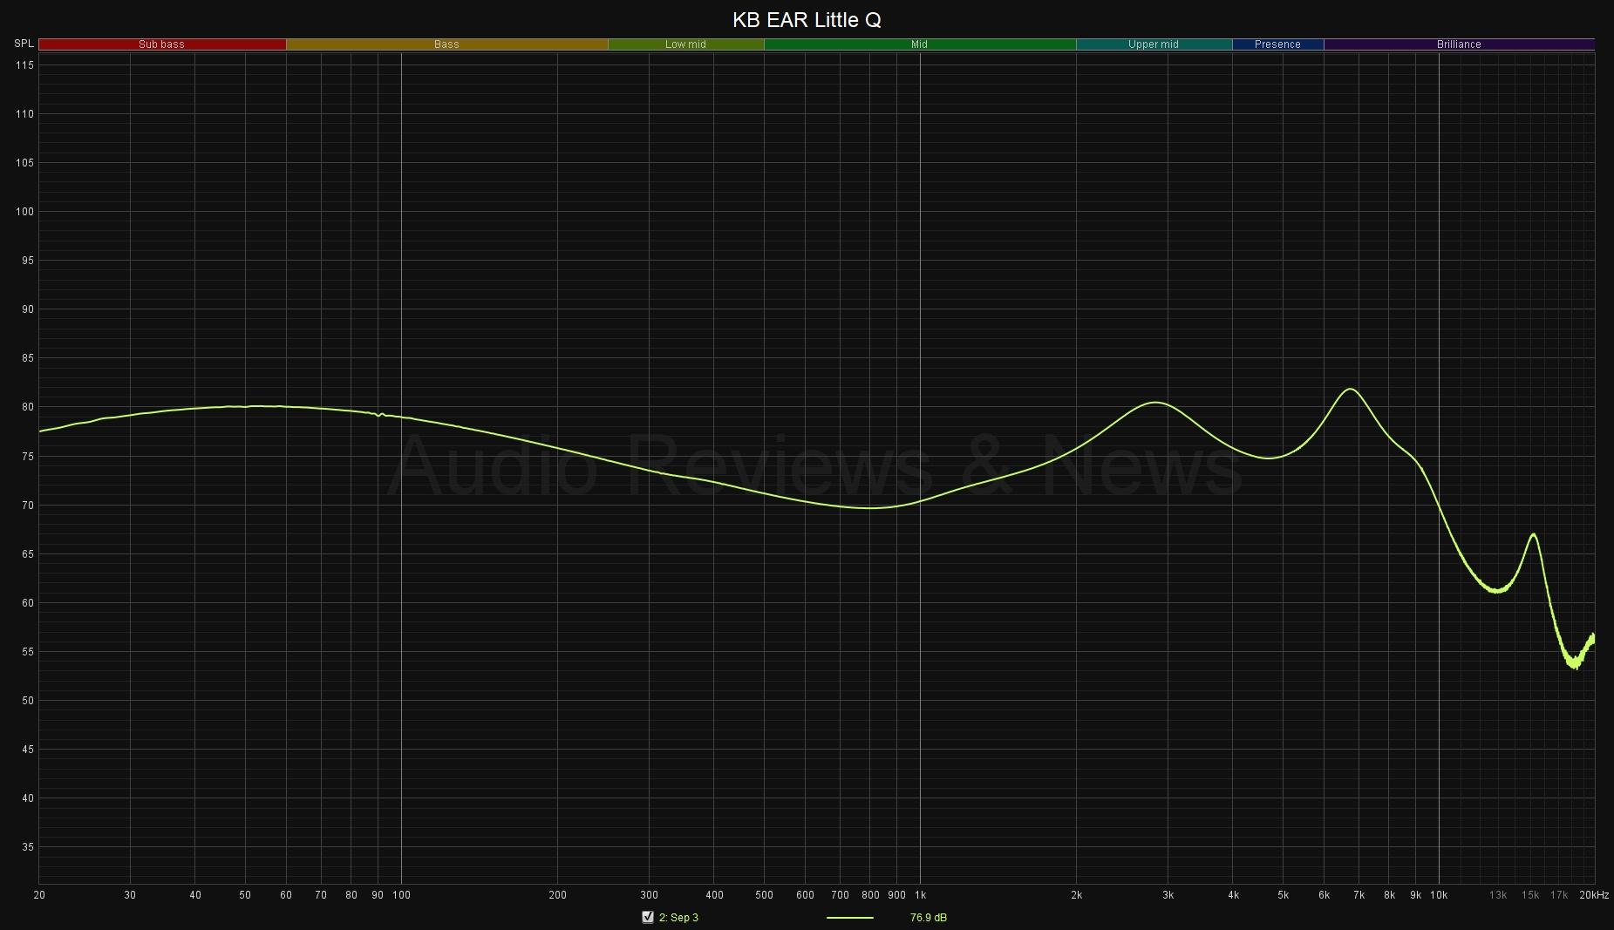Click the 1k frequency axis label

coord(920,895)
